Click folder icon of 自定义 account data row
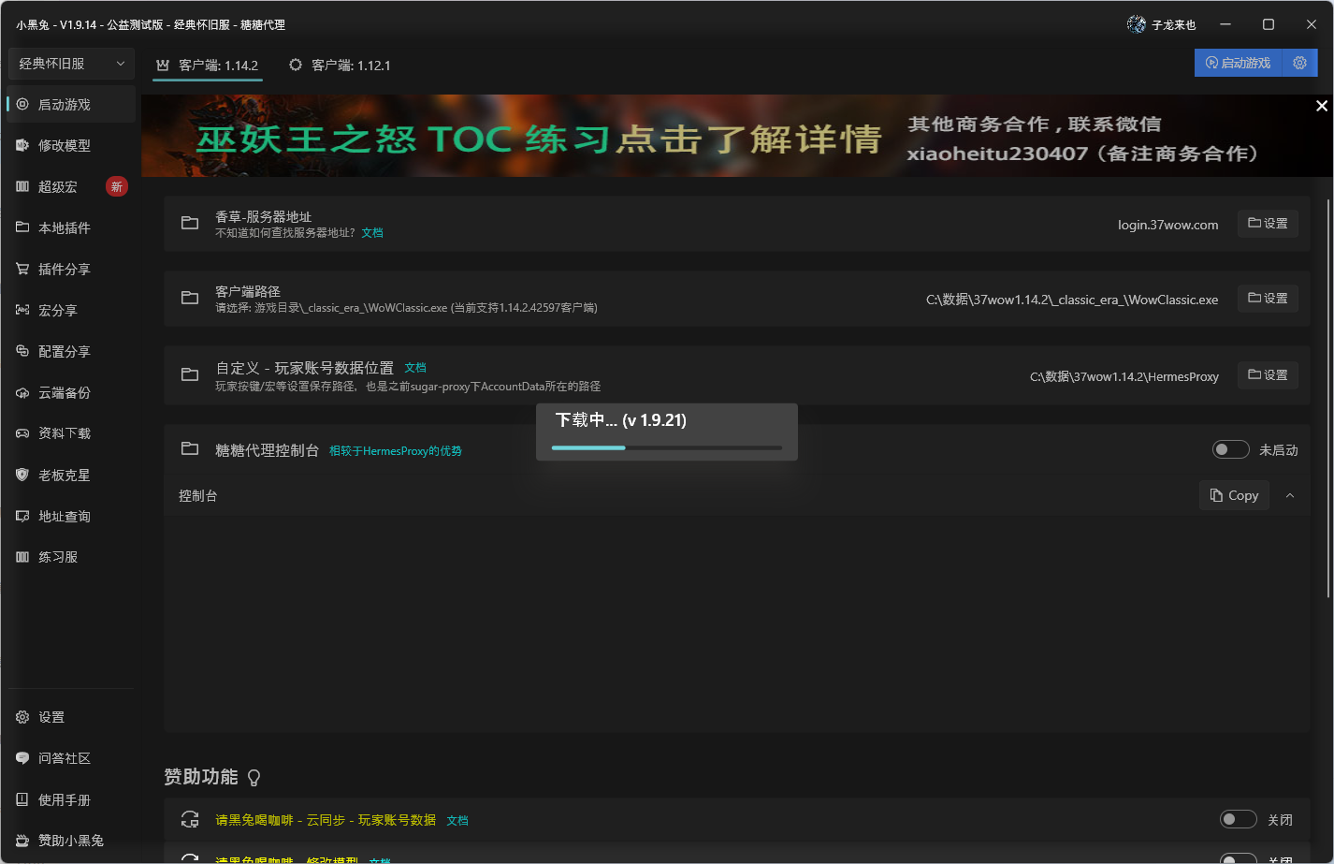 coord(190,374)
